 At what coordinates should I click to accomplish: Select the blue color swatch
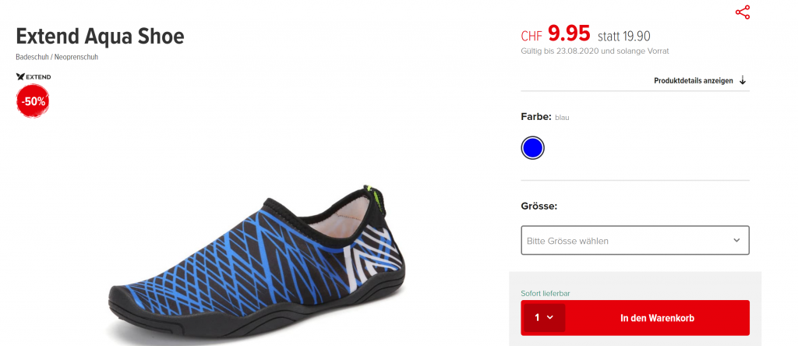533,148
